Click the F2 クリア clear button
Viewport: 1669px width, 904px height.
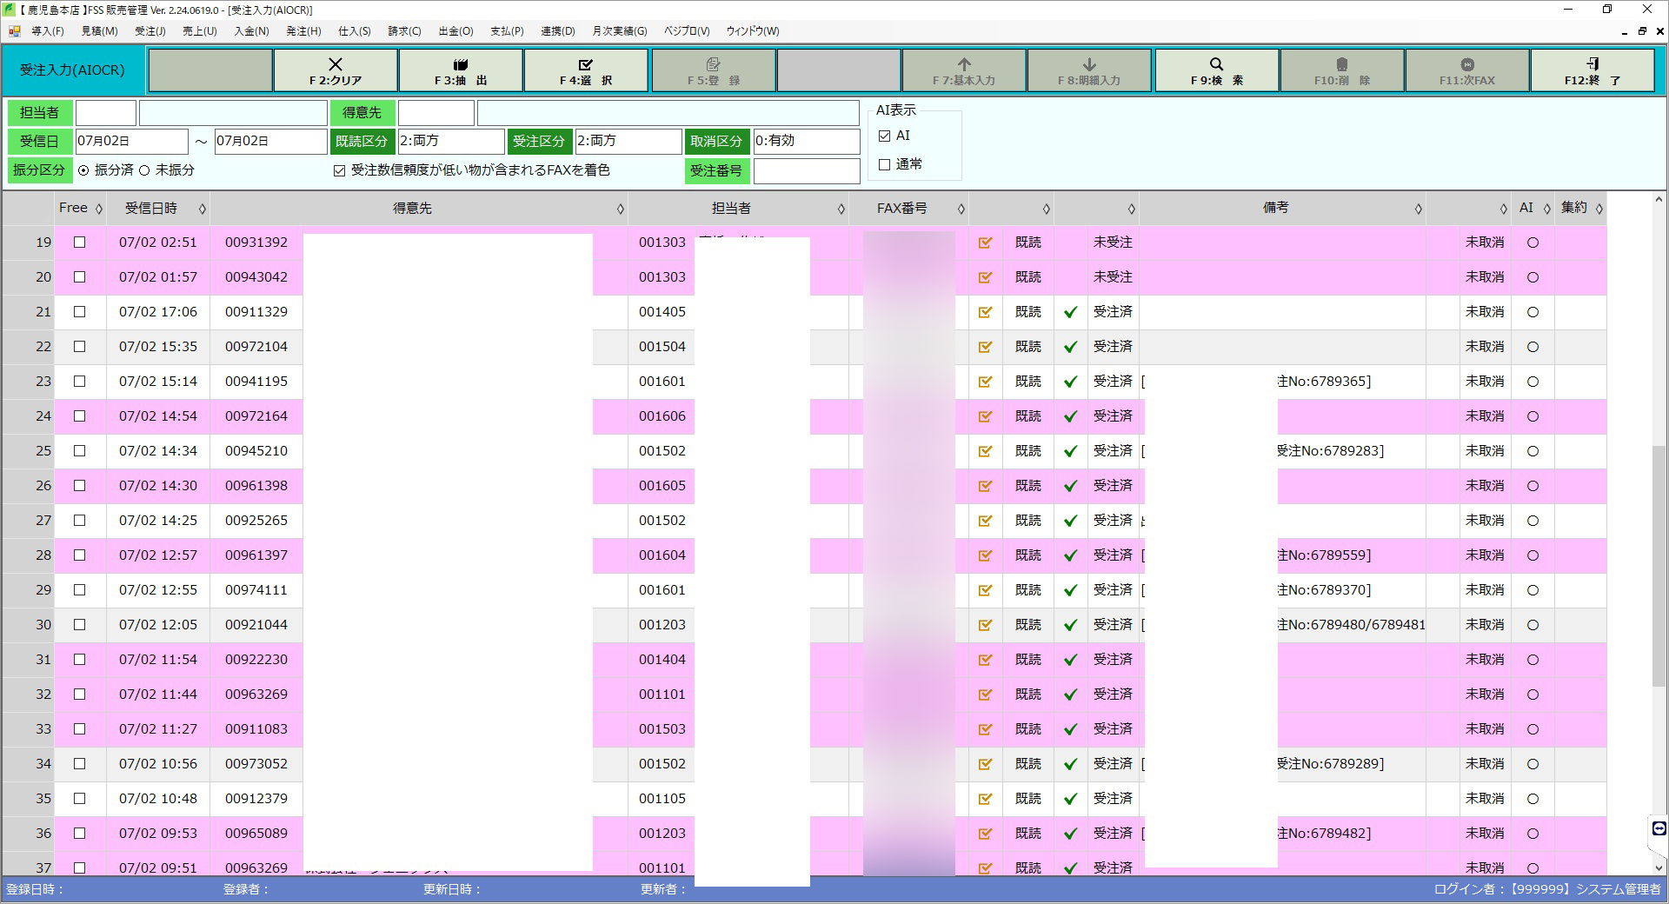[x=336, y=70]
